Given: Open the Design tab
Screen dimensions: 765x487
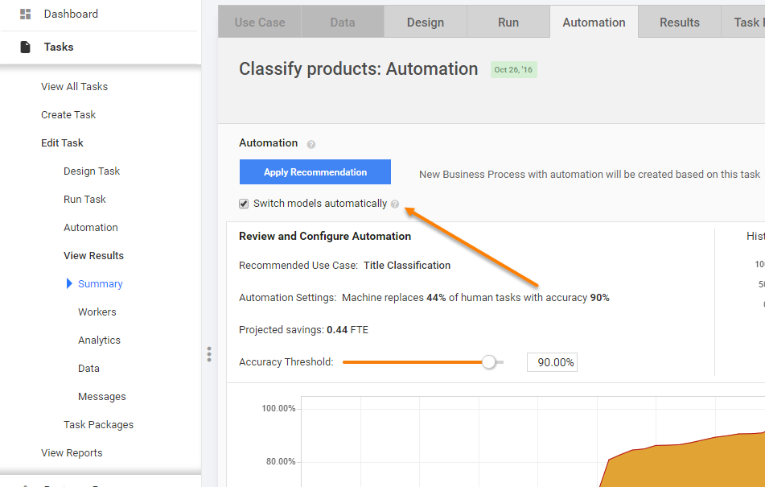Looking at the screenshot, I should [426, 22].
